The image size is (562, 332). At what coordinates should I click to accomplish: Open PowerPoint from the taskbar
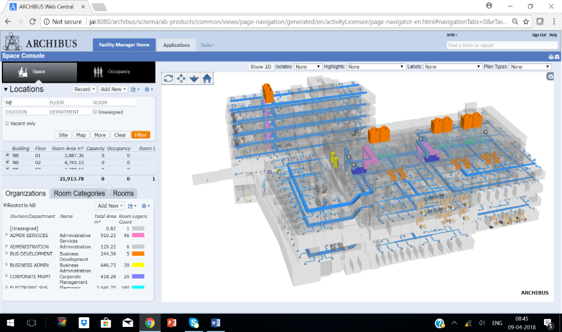click(x=171, y=323)
